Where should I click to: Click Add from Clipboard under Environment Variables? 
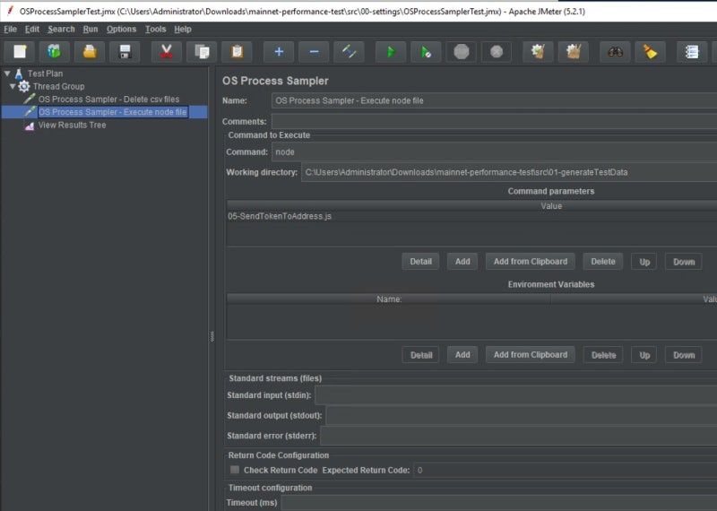531,354
